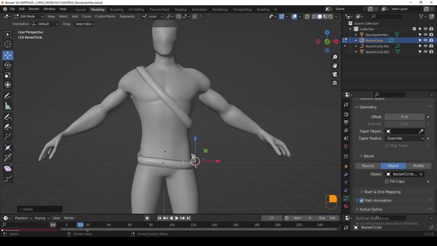
Task: Select the curve Draw tool
Action: pos(8,117)
